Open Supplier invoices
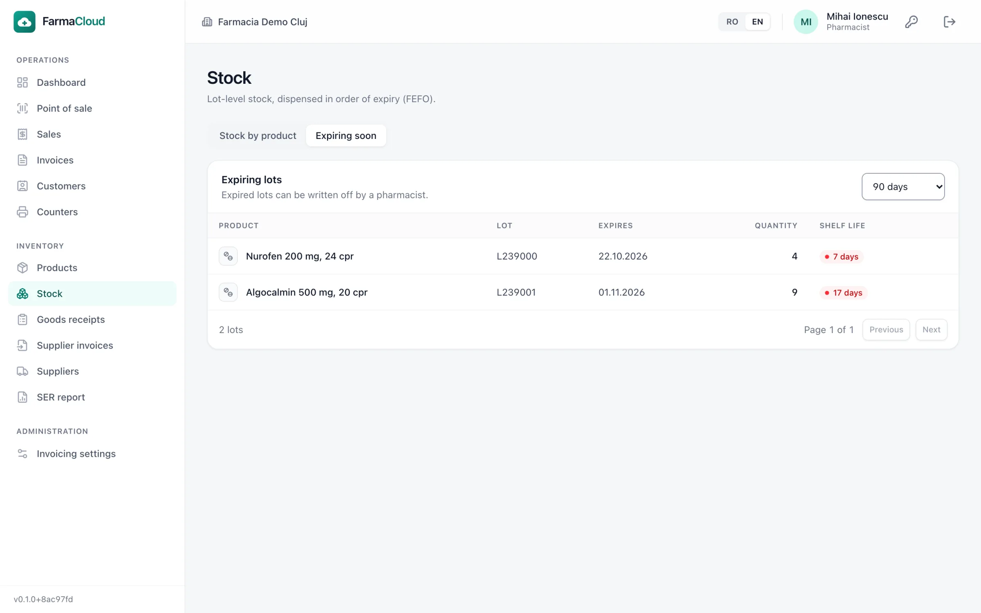981x613 pixels. (92, 345)
